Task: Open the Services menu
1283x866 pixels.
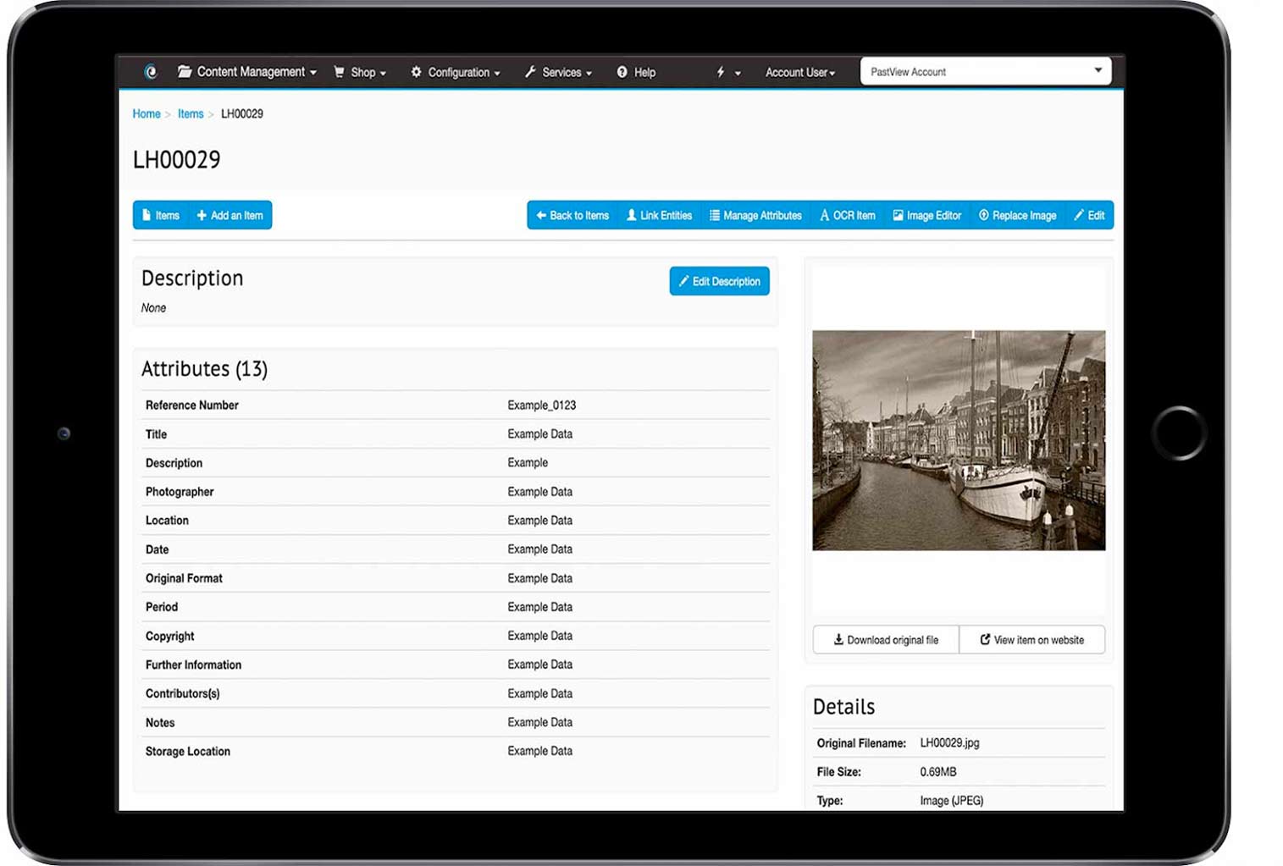Action: (x=558, y=72)
